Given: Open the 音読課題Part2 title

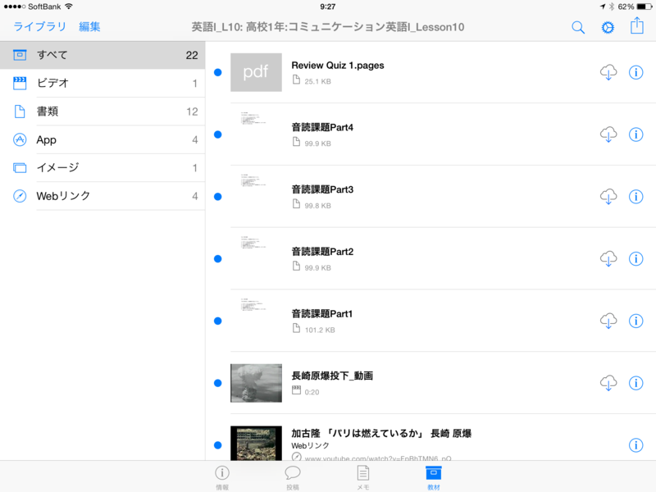Looking at the screenshot, I should click(322, 252).
